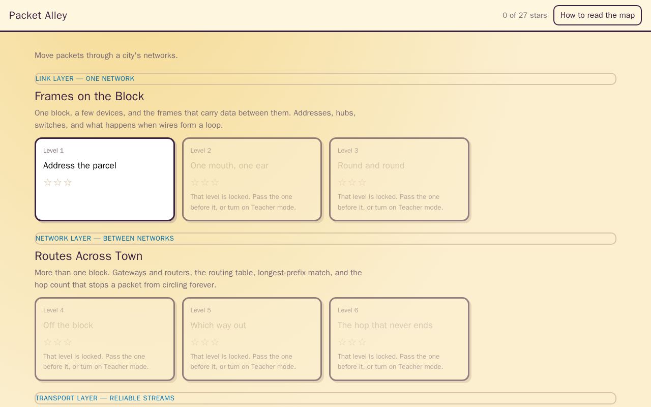Click the star rating on Level 2
Image resolution: width=651 pixels, height=407 pixels.
(205, 182)
